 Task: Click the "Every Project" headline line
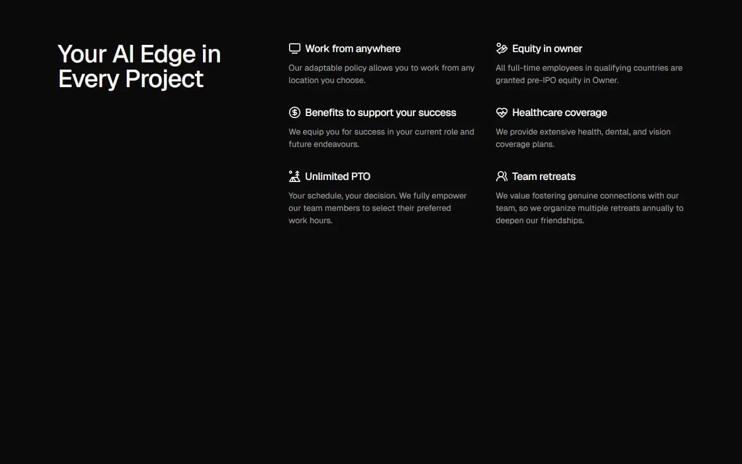(131, 79)
